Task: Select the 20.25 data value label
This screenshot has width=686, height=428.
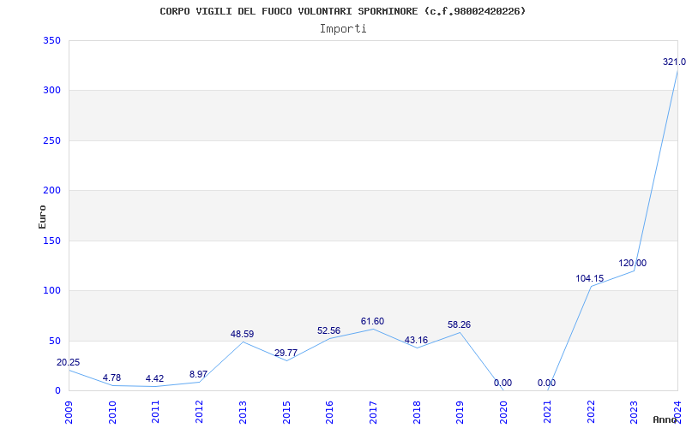Action: [x=69, y=362]
